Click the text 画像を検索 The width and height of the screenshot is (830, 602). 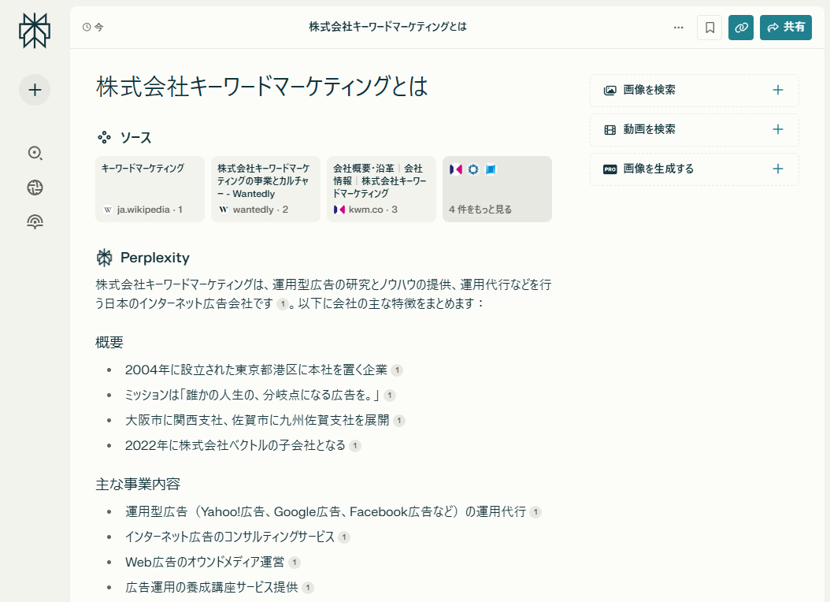tap(649, 90)
